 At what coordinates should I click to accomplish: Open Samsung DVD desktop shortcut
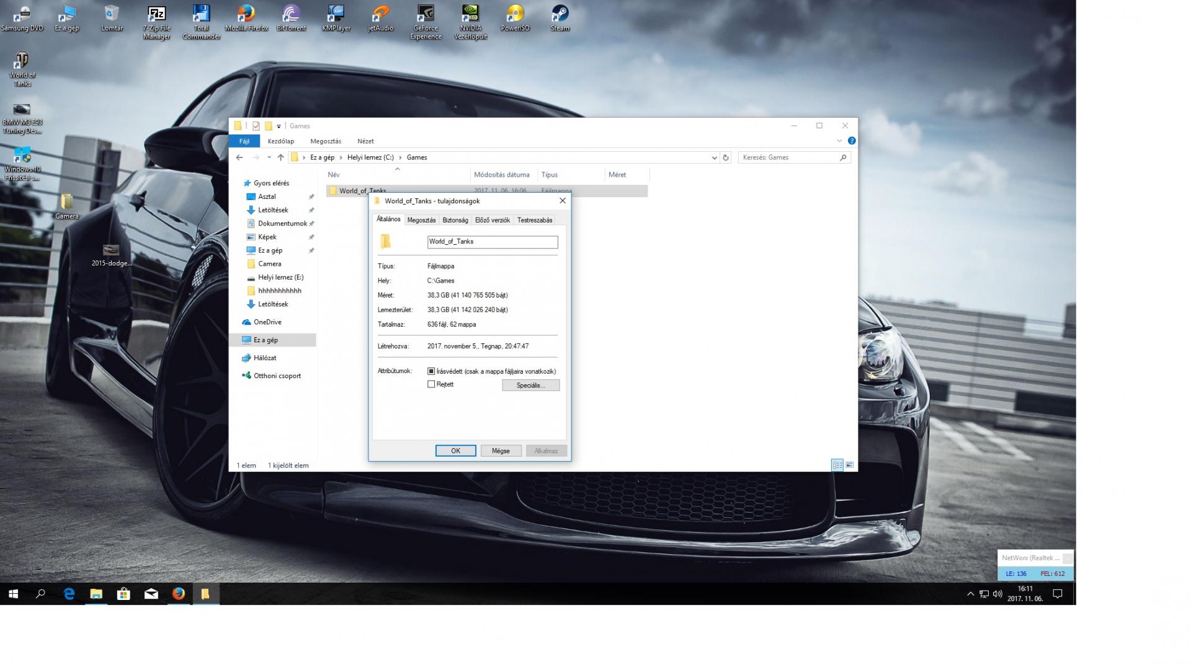[22, 18]
